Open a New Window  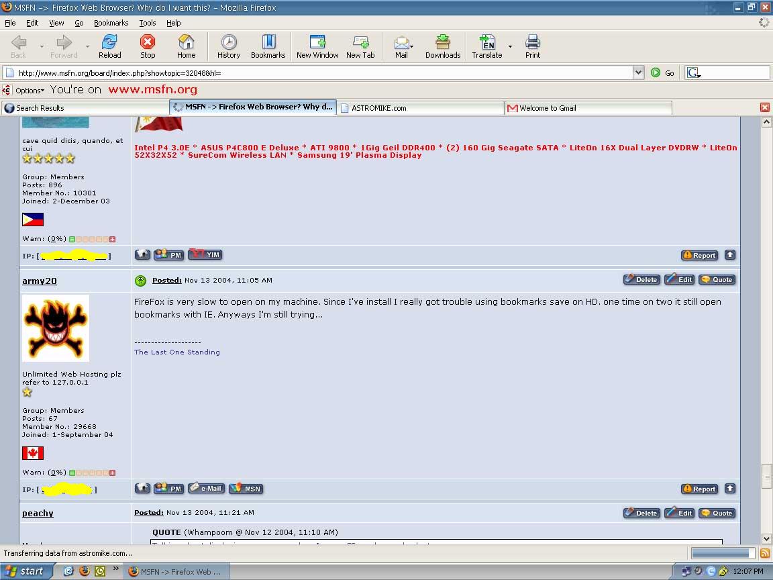pos(317,47)
